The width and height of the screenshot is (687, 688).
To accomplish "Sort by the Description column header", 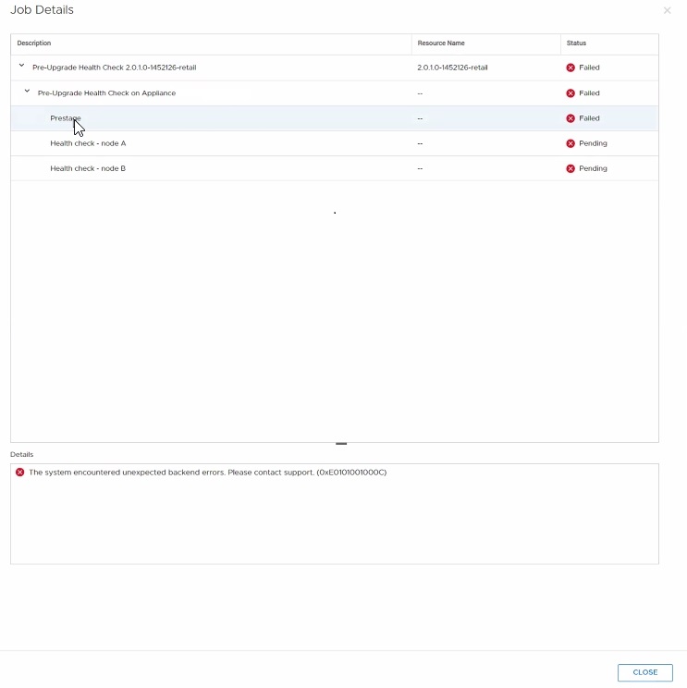I will 34,43.
